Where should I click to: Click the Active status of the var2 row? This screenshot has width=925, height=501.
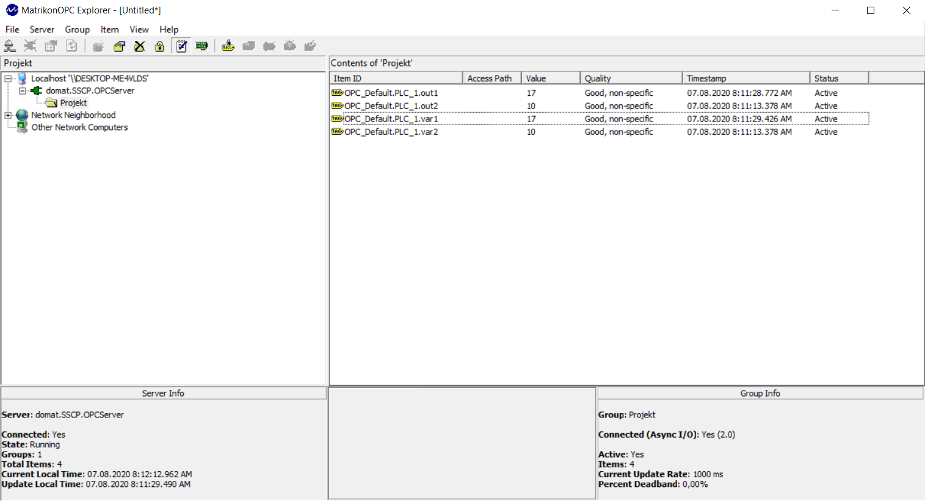tap(826, 132)
